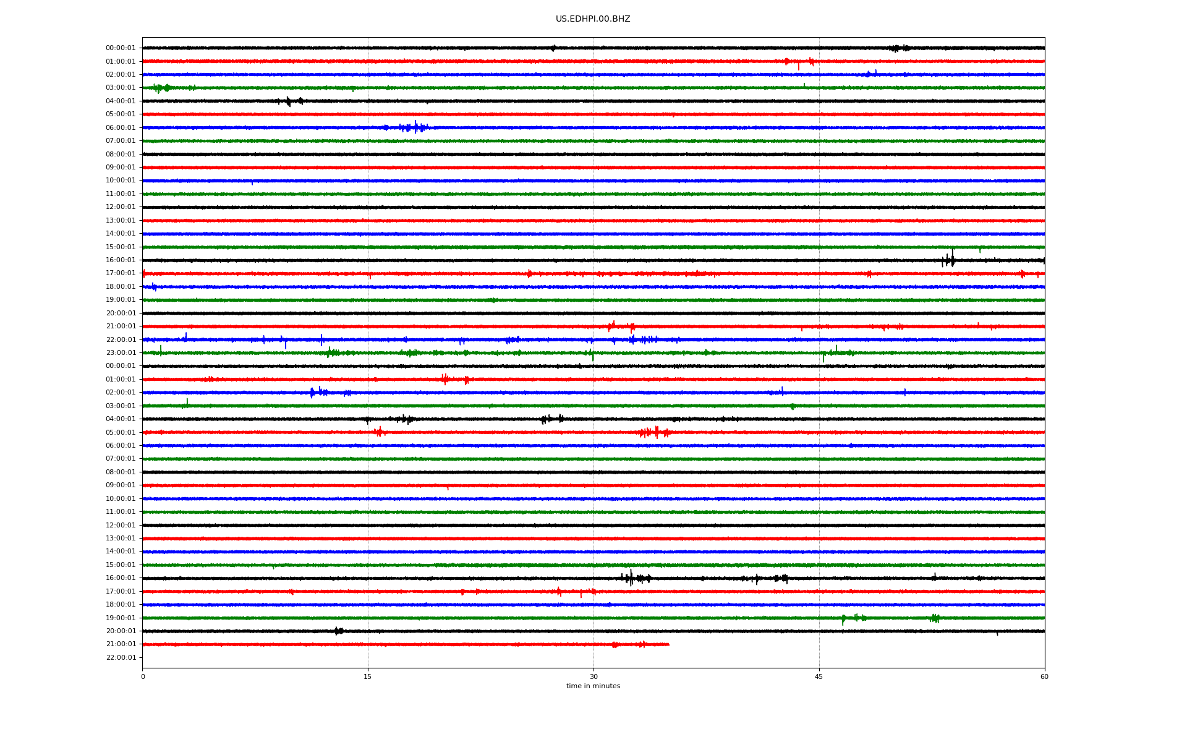Image resolution: width=1187 pixels, height=742 pixels.
Task: Click the x-axis tick label 30
Action: point(593,676)
